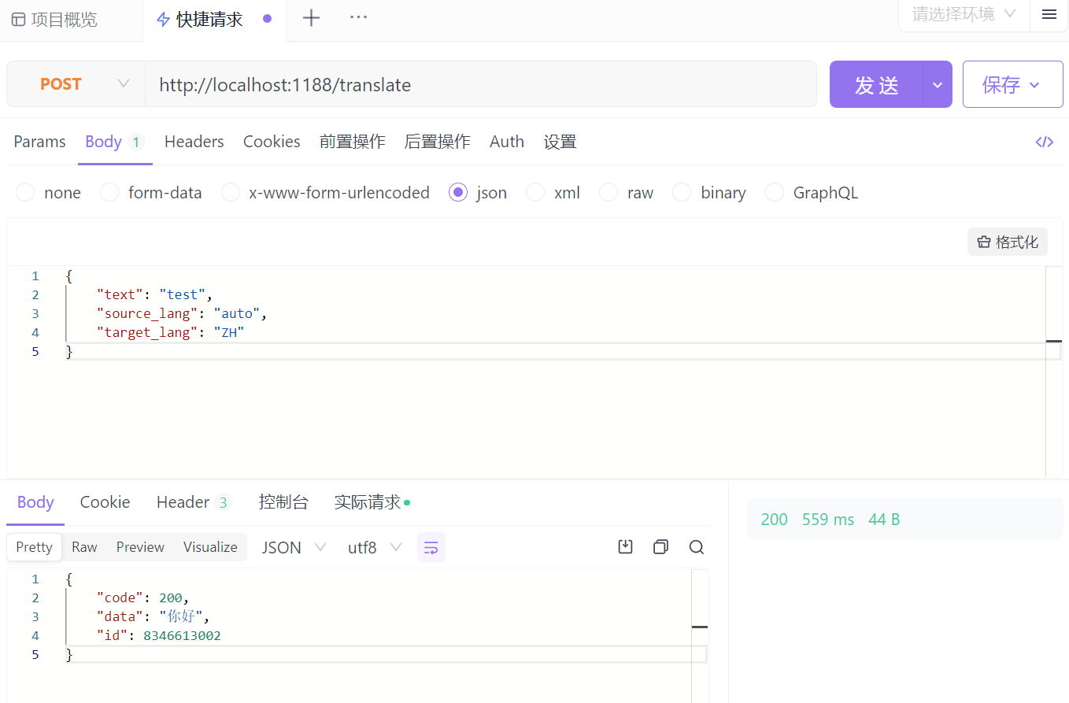Click the code view </> icon
1069x703 pixels.
click(x=1044, y=141)
